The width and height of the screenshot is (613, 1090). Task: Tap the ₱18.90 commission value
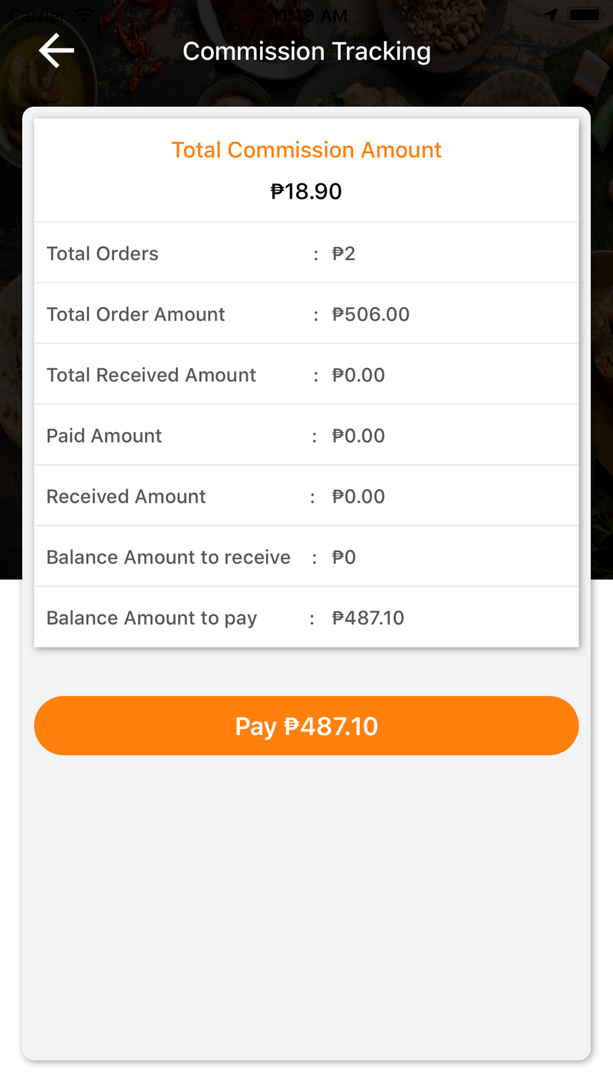point(306,191)
